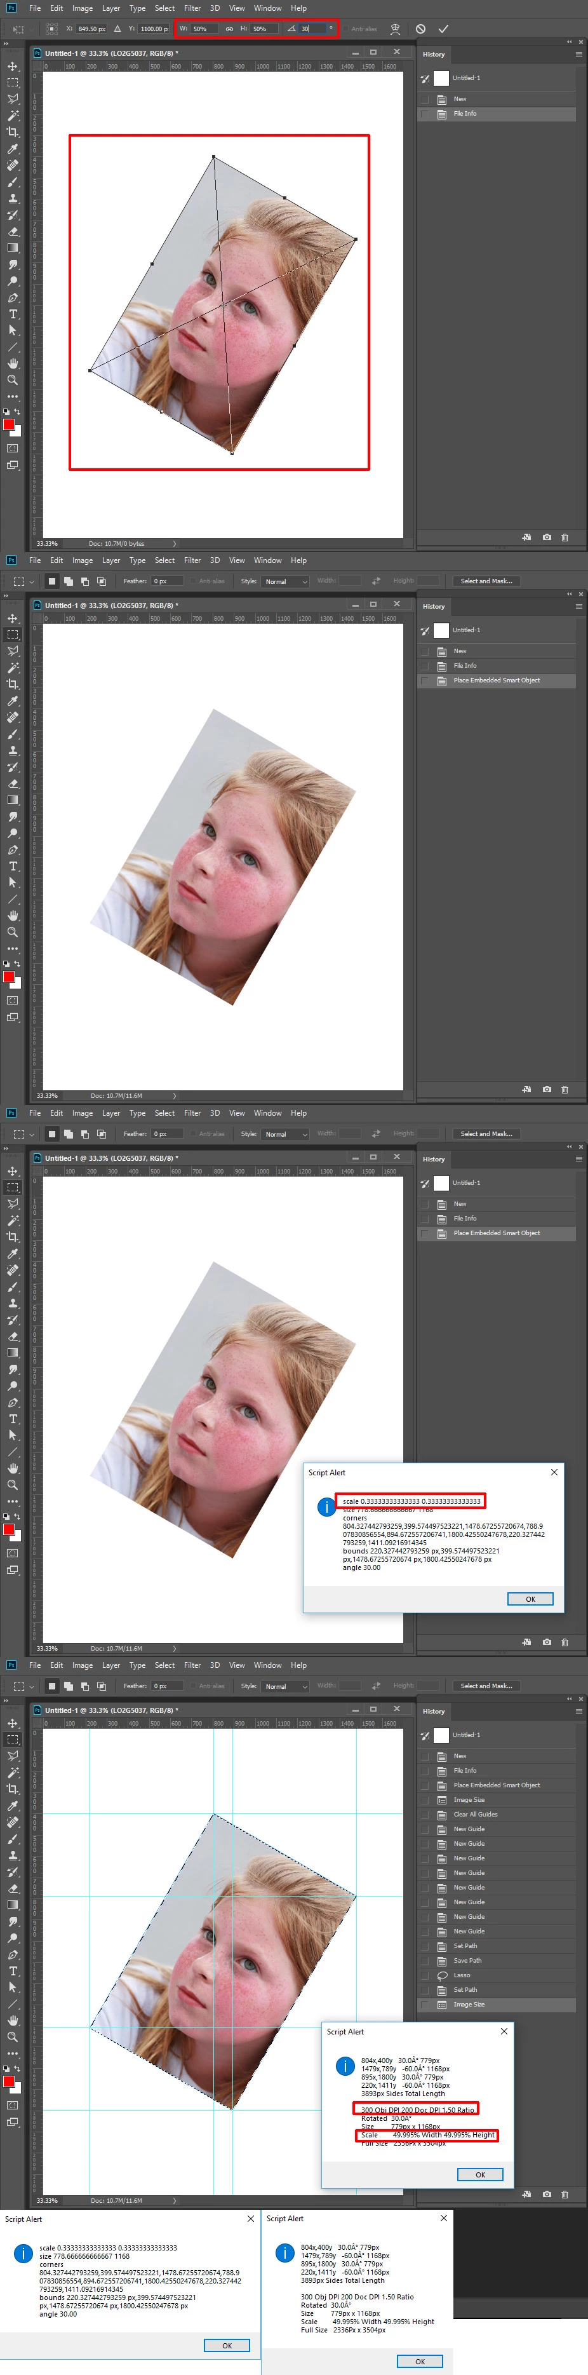Select Healing Brush tool in the guides window

(13, 1822)
